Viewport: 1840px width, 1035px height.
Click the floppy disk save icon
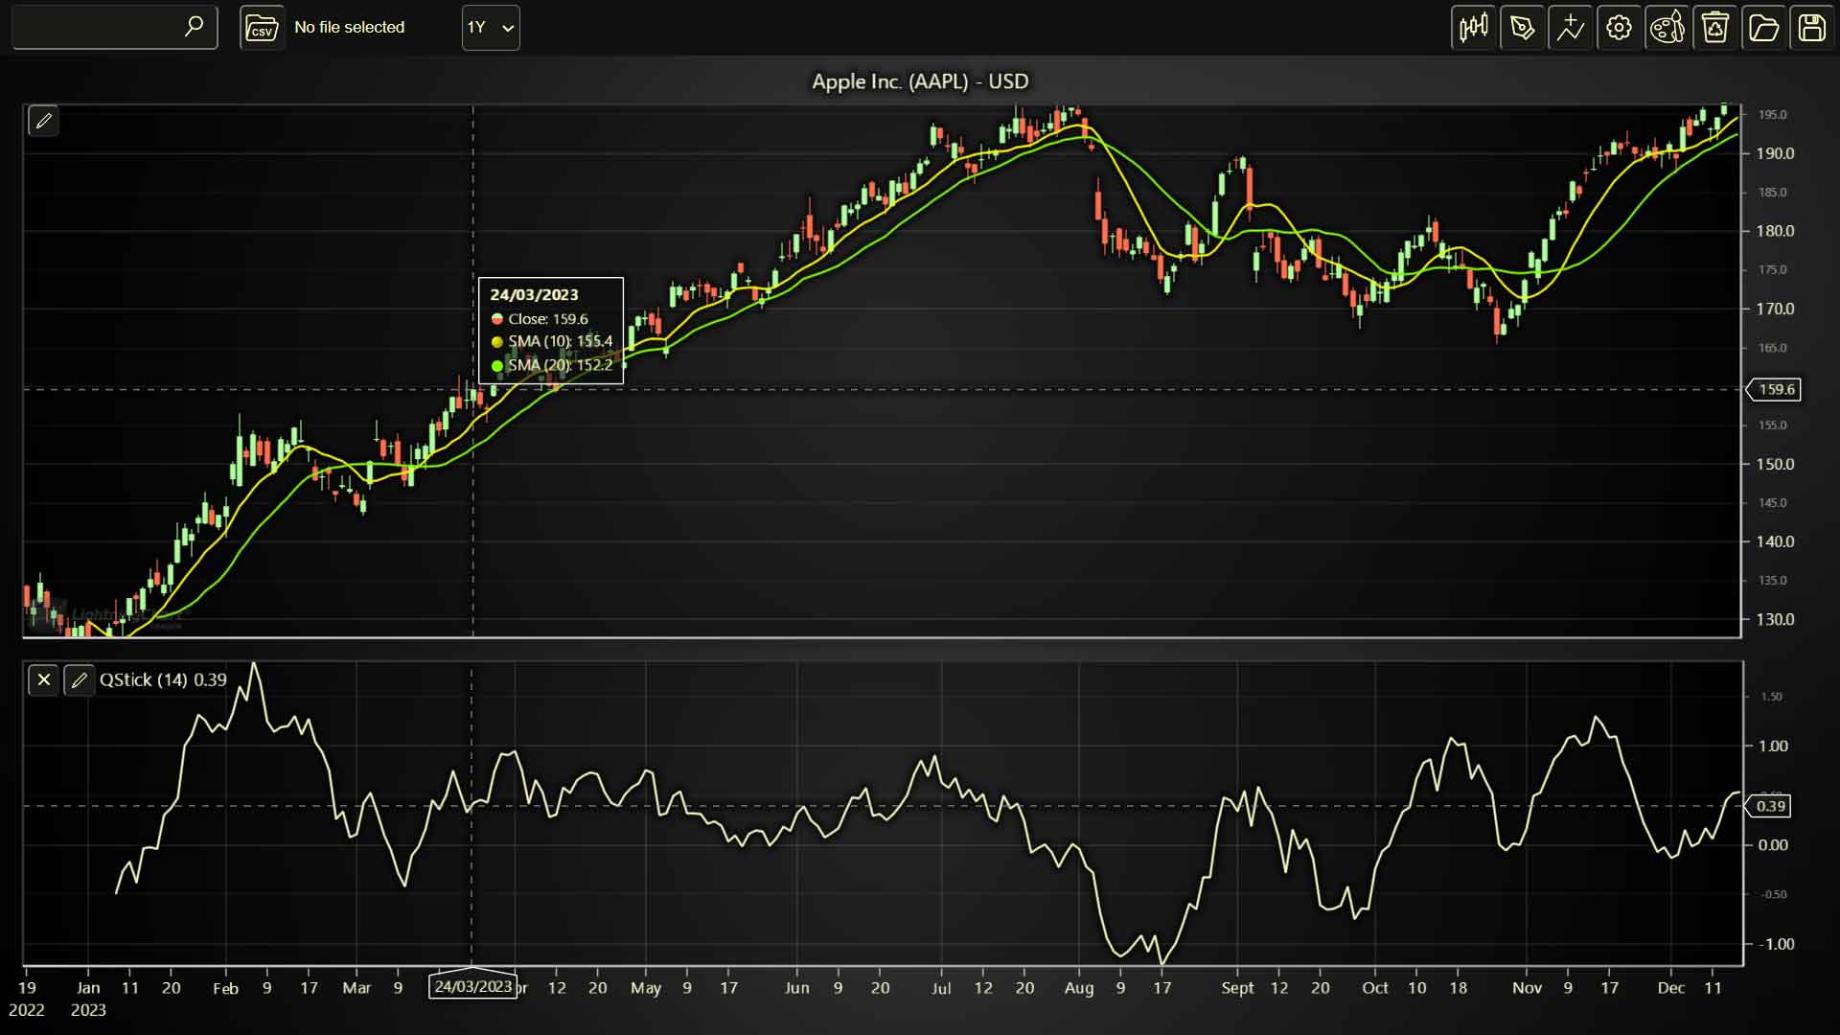click(x=1811, y=28)
